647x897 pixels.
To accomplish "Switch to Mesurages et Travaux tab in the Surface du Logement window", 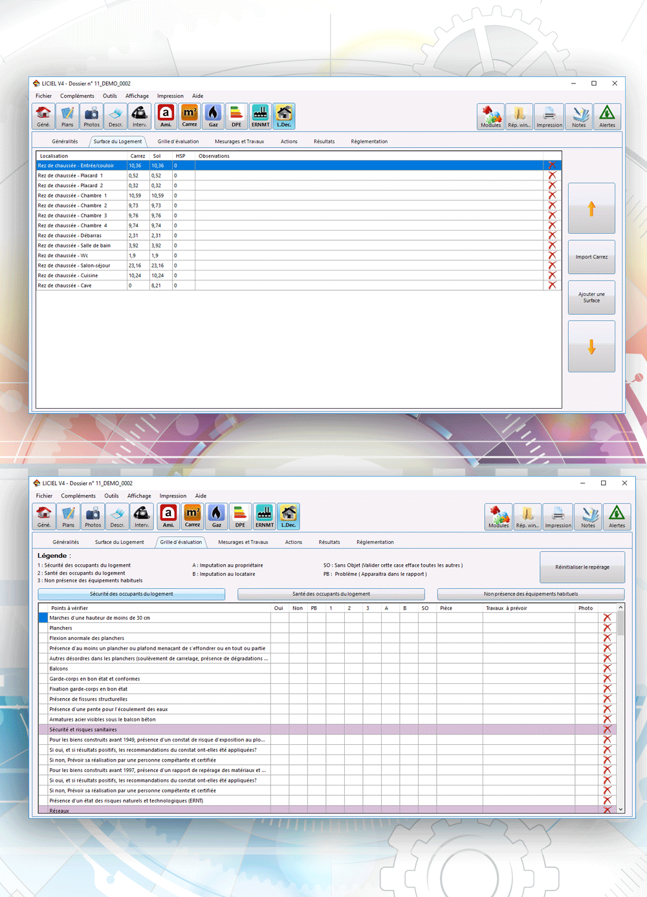I will pos(239,141).
